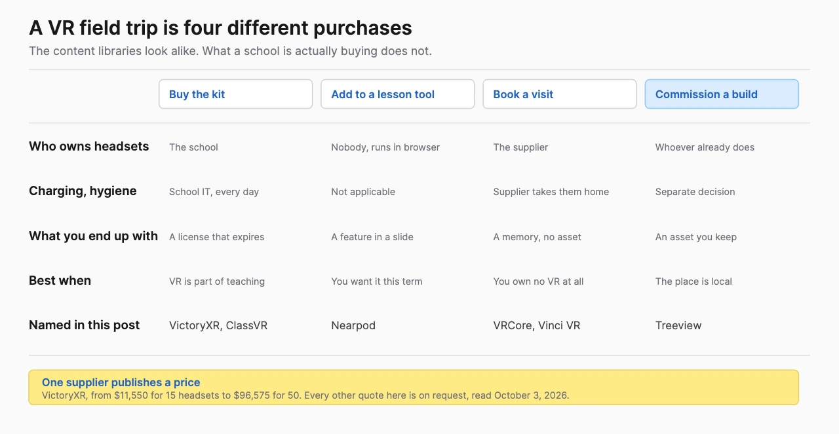Click the cell 'VRCore, Vinci VR'
Screen dimensions: 839x434
[x=537, y=325]
